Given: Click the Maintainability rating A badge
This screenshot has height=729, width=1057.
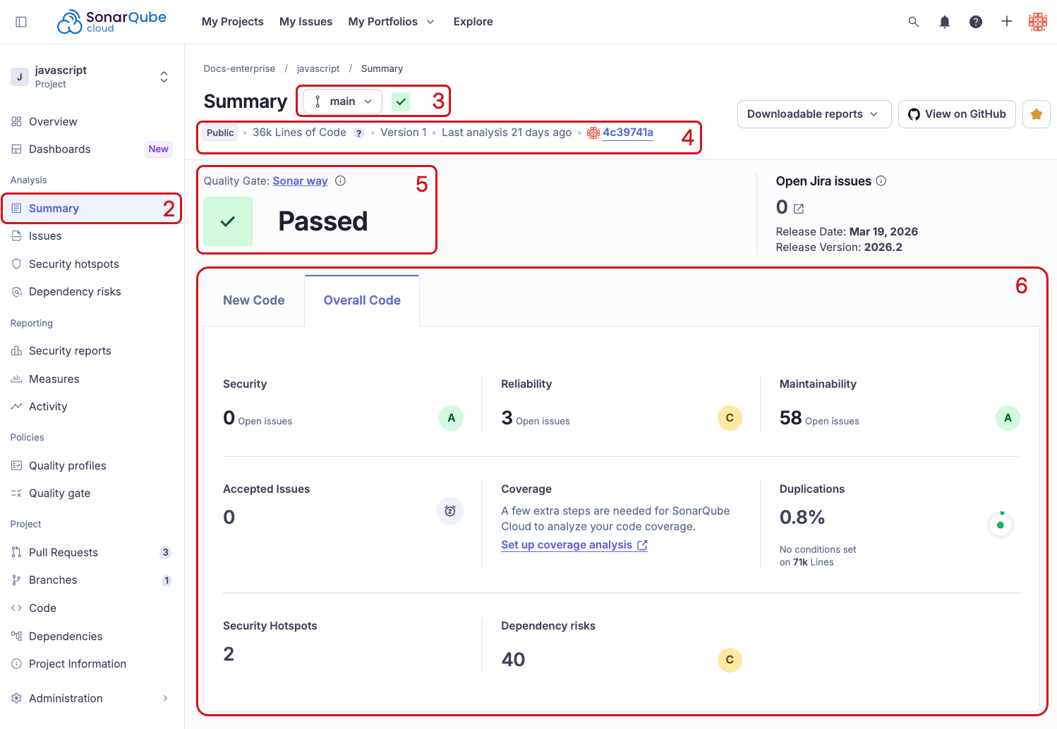Looking at the screenshot, I should 1008,418.
